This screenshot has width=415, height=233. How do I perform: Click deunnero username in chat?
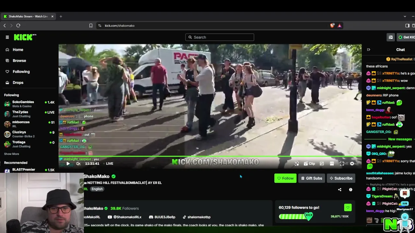pyautogui.click(x=374, y=95)
